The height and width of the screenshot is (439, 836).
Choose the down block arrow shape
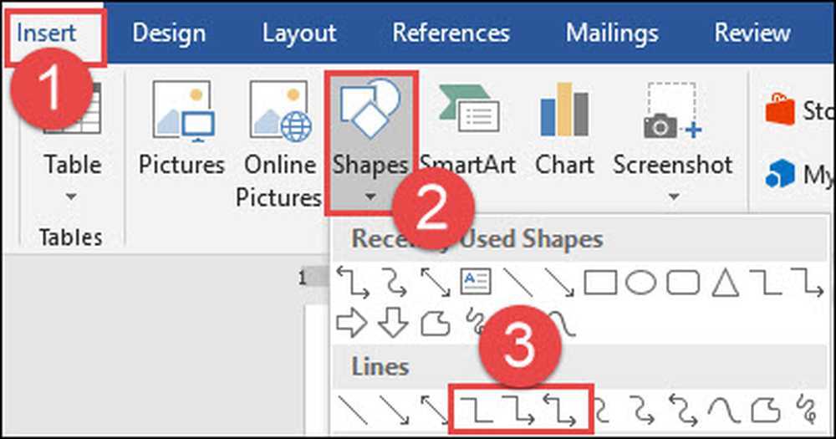click(393, 323)
